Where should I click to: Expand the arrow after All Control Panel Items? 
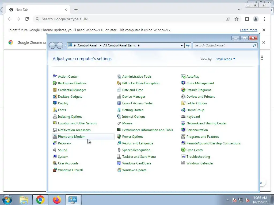[139, 45]
